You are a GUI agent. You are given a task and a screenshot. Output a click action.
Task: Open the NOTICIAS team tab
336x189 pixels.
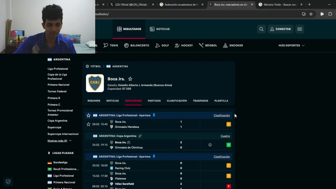click(113, 101)
